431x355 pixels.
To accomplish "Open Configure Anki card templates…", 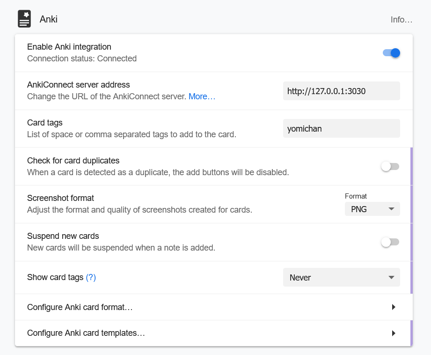I will [x=86, y=333].
